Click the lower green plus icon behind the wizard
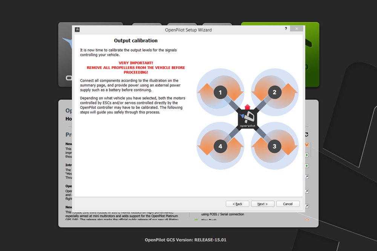Viewport: 377px width, 251px height. coord(307,166)
